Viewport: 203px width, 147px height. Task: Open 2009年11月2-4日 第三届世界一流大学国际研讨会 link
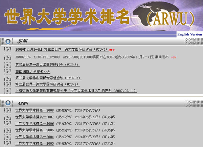[x=62, y=50]
